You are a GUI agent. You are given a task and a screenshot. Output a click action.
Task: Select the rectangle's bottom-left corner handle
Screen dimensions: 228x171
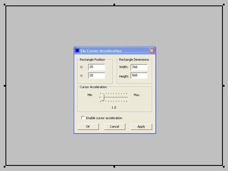coord(4,167)
